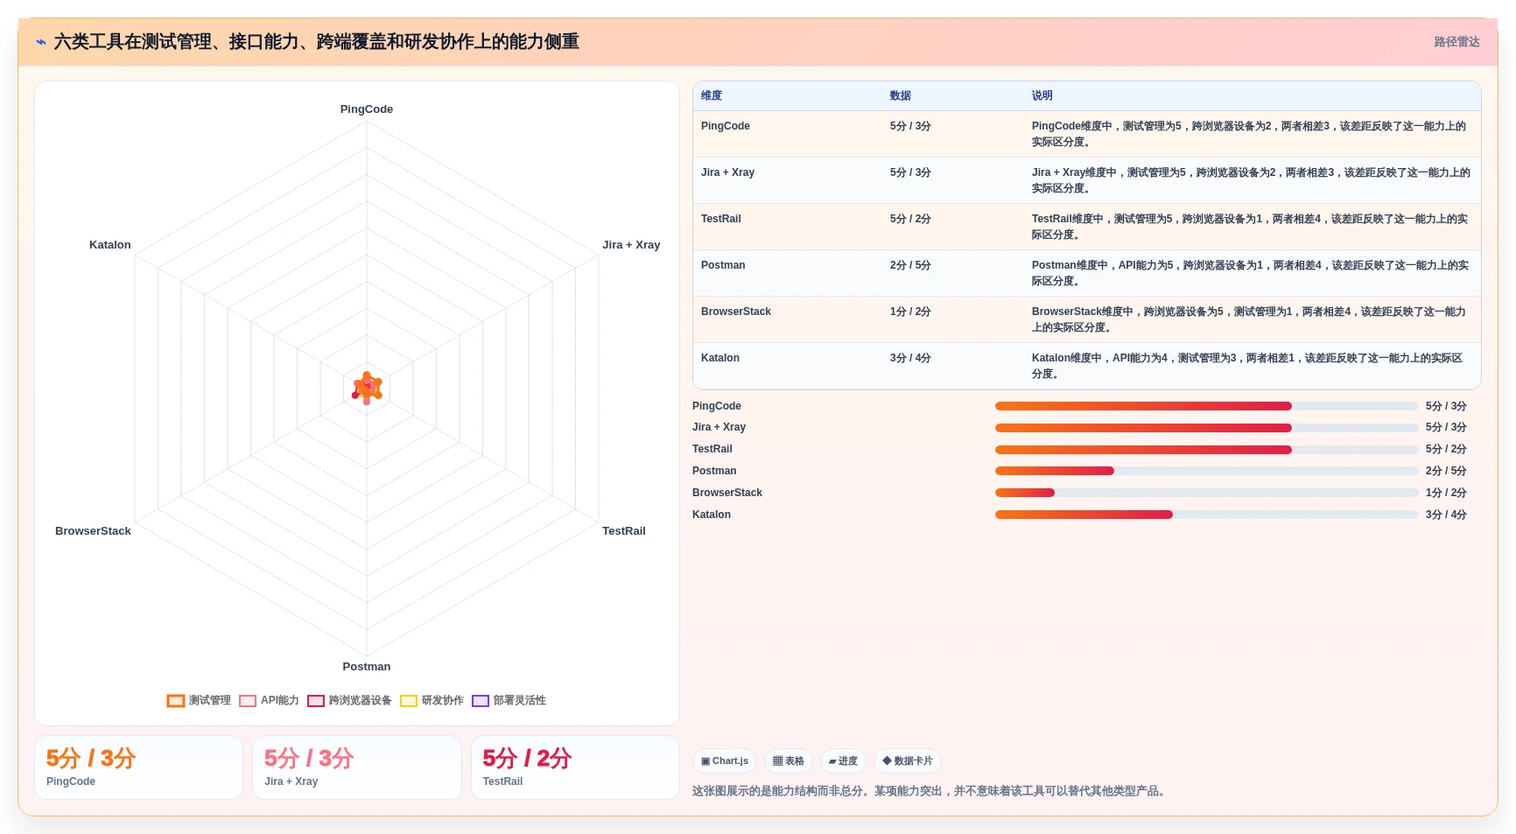Open the PingCode 5分 / 3分 summary card
Screen dimensions: 1516x834
(138, 767)
